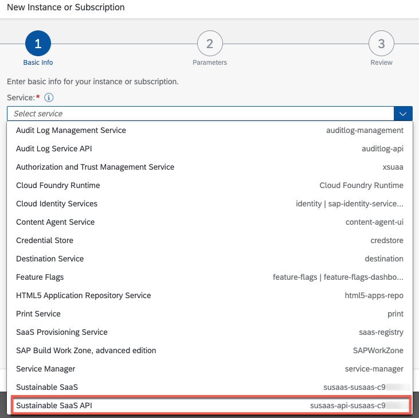The height and width of the screenshot is (418, 419).
Task: Choose Print Service option
Action: tap(210, 314)
